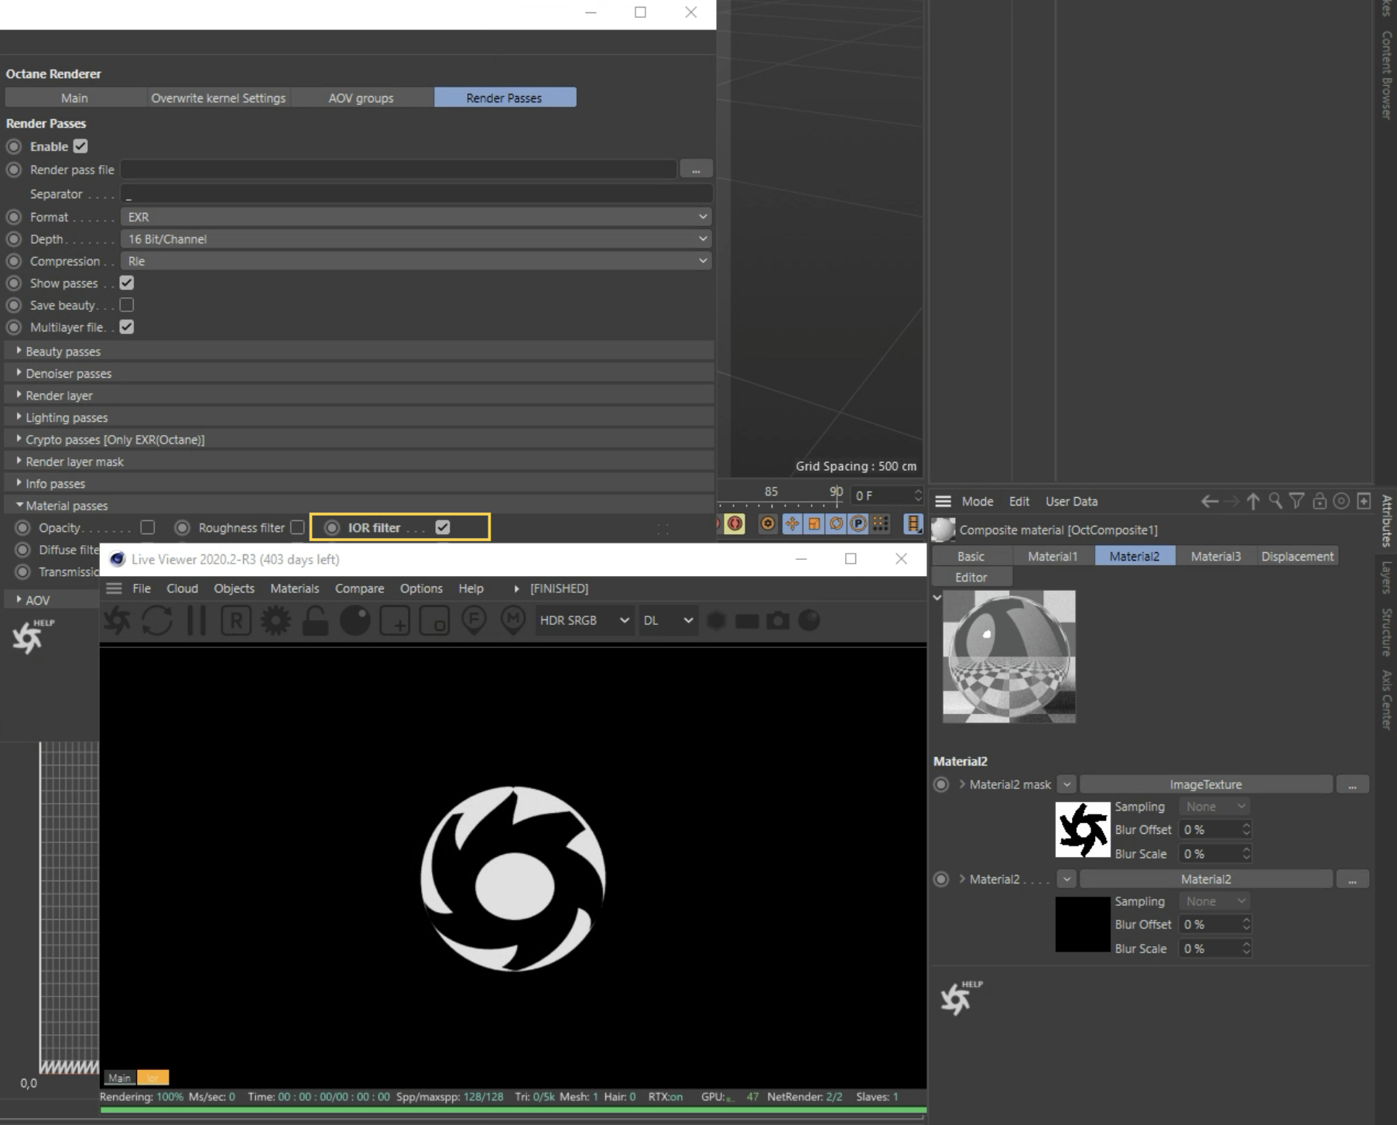Viewport: 1397px width, 1125px height.
Task: Click the keyframe dot beside Format
Action: click(x=14, y=217)
